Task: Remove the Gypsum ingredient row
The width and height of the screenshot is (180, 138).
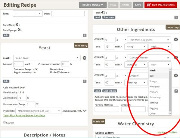Action: [x=176, y=76]
